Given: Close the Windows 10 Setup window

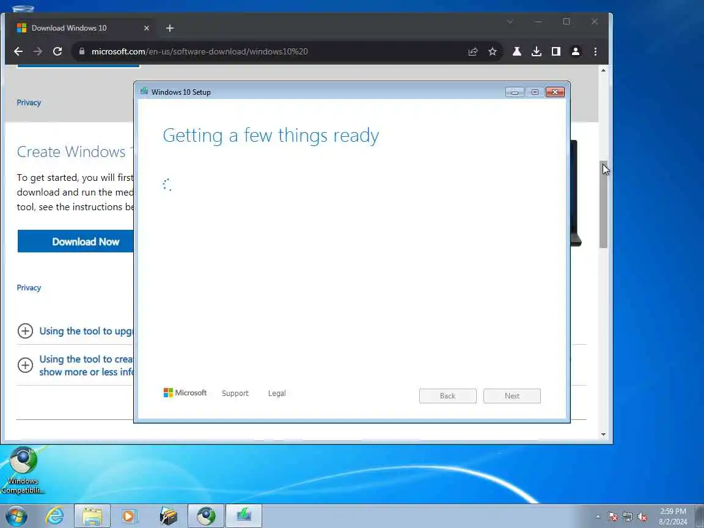Looking at the screenshot, I should pyautogui.click(x=555, y=92).
